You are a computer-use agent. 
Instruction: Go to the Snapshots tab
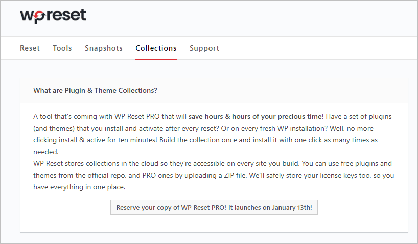[x=103, y=48]
